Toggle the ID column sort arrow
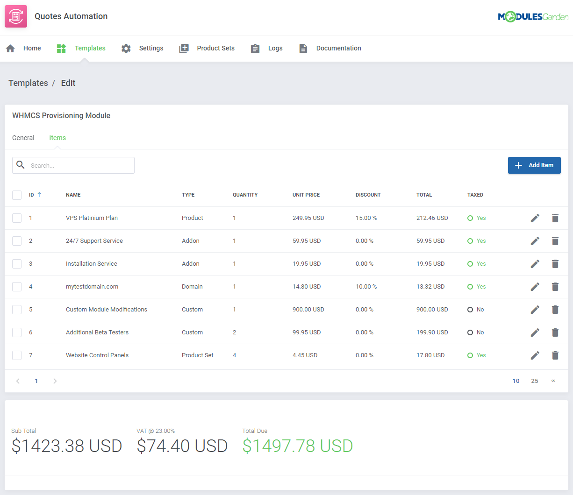The width and height of the screenshot is (573, 495). pyautogui.click(x=39, y=195)
